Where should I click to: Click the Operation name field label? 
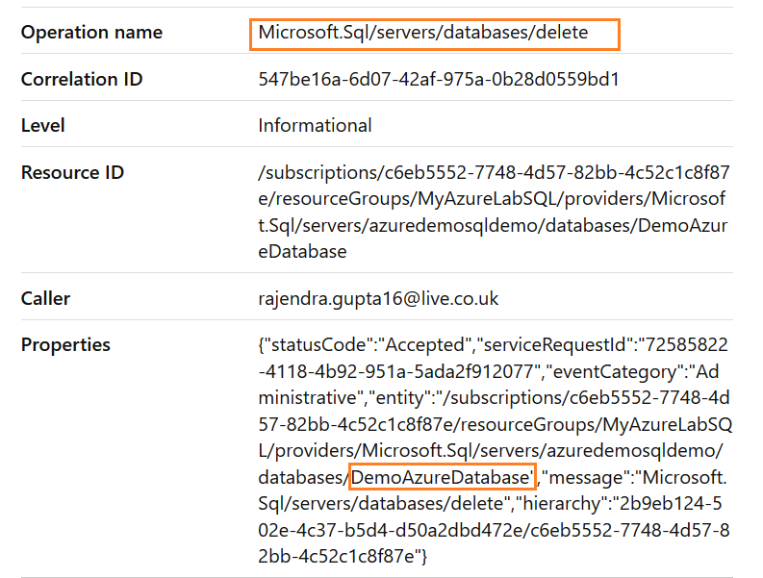pos(91,33)
